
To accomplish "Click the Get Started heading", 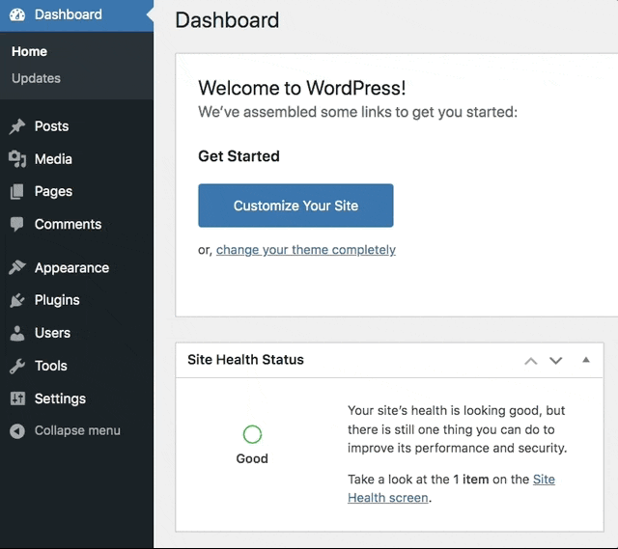I will coord(239,156).
